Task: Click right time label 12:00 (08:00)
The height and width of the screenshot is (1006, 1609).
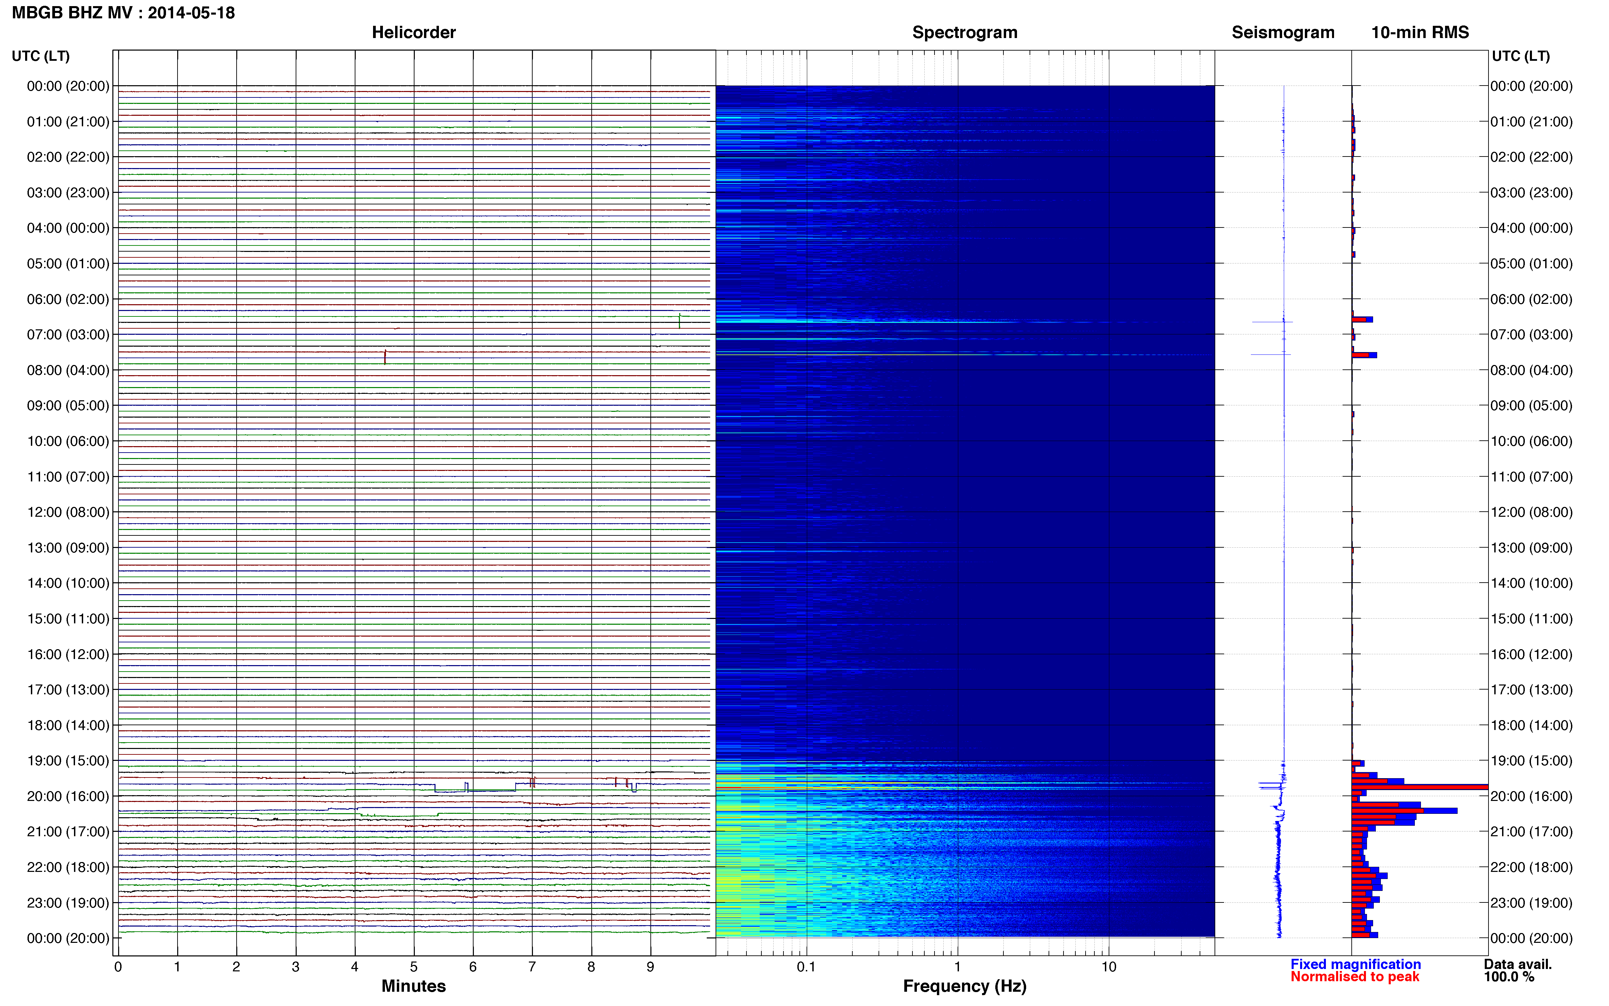Action: pos(1531,512)
